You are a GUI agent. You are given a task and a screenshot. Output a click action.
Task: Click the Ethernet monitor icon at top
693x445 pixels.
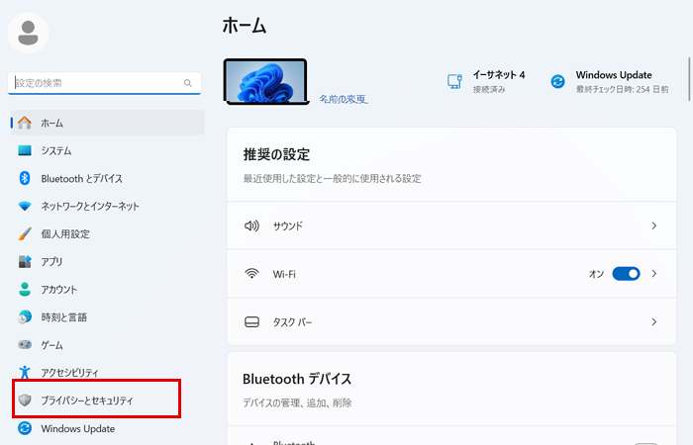[454, 81]
